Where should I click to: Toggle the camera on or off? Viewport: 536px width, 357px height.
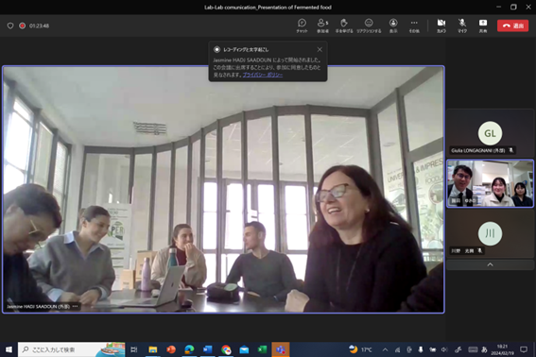pyautogui.click(x=441, y=25)
